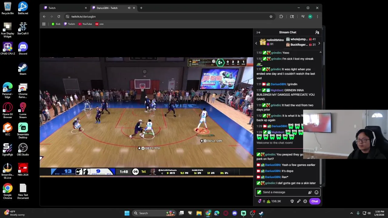Open chat settings gear
The image size is (388, 218).
305,201
